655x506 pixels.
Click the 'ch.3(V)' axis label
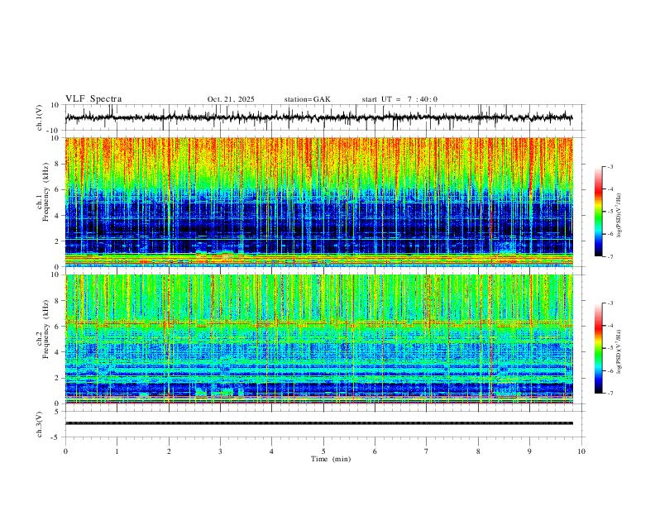point(40,424)
